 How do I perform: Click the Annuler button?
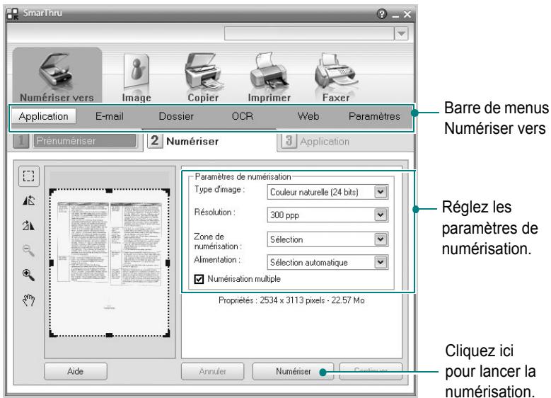(213, 371)
